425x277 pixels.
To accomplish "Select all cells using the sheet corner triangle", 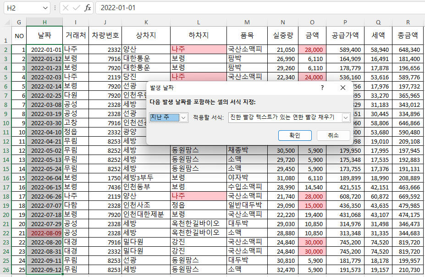I will 6,22.
